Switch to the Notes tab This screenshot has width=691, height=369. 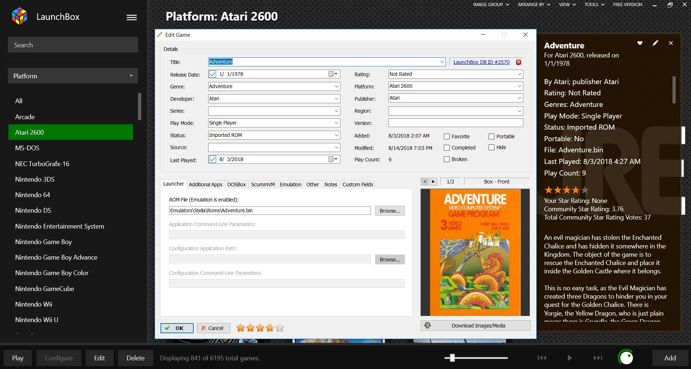tap(331, 184)
